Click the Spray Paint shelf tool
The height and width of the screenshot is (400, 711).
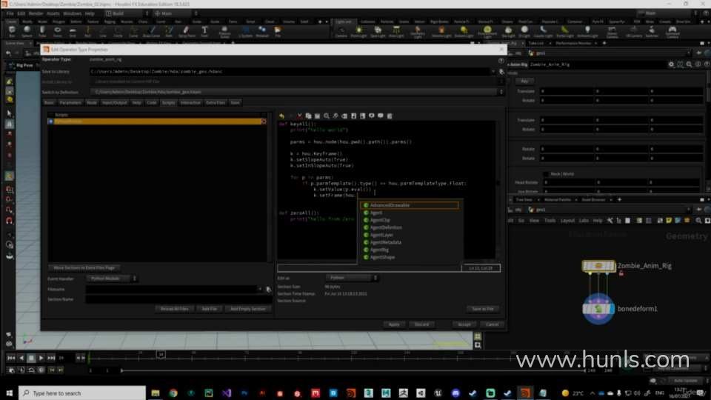coord(187,31)
